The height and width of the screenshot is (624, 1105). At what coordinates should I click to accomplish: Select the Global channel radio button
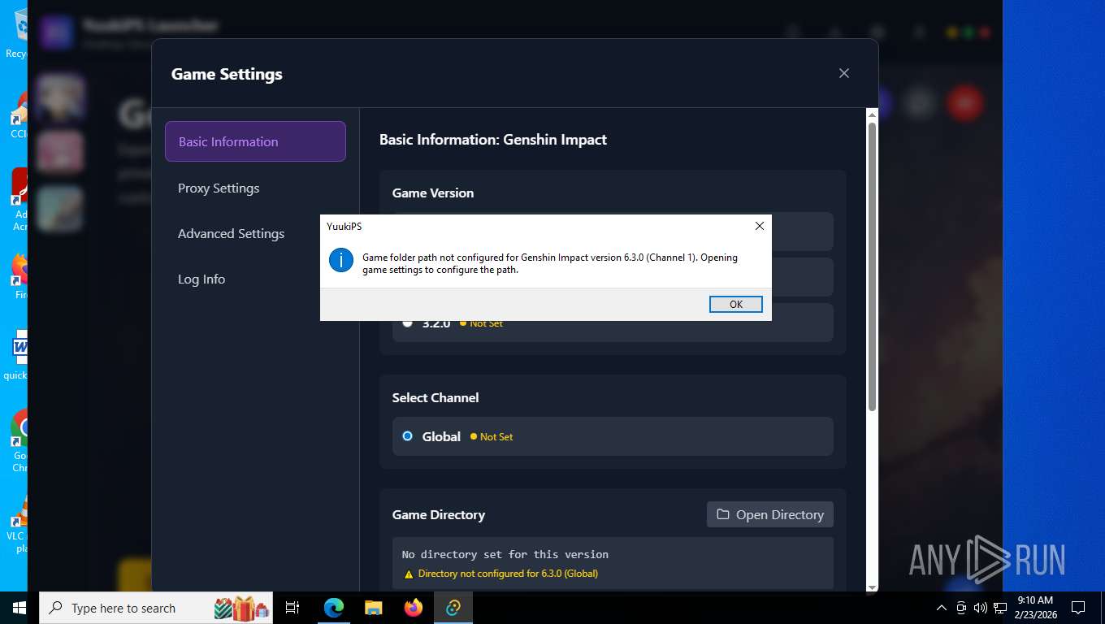pos(408,436)
